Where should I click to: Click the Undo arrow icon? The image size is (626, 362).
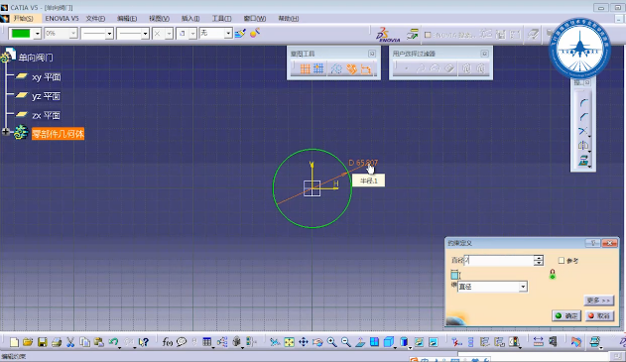tap(113, 342)
